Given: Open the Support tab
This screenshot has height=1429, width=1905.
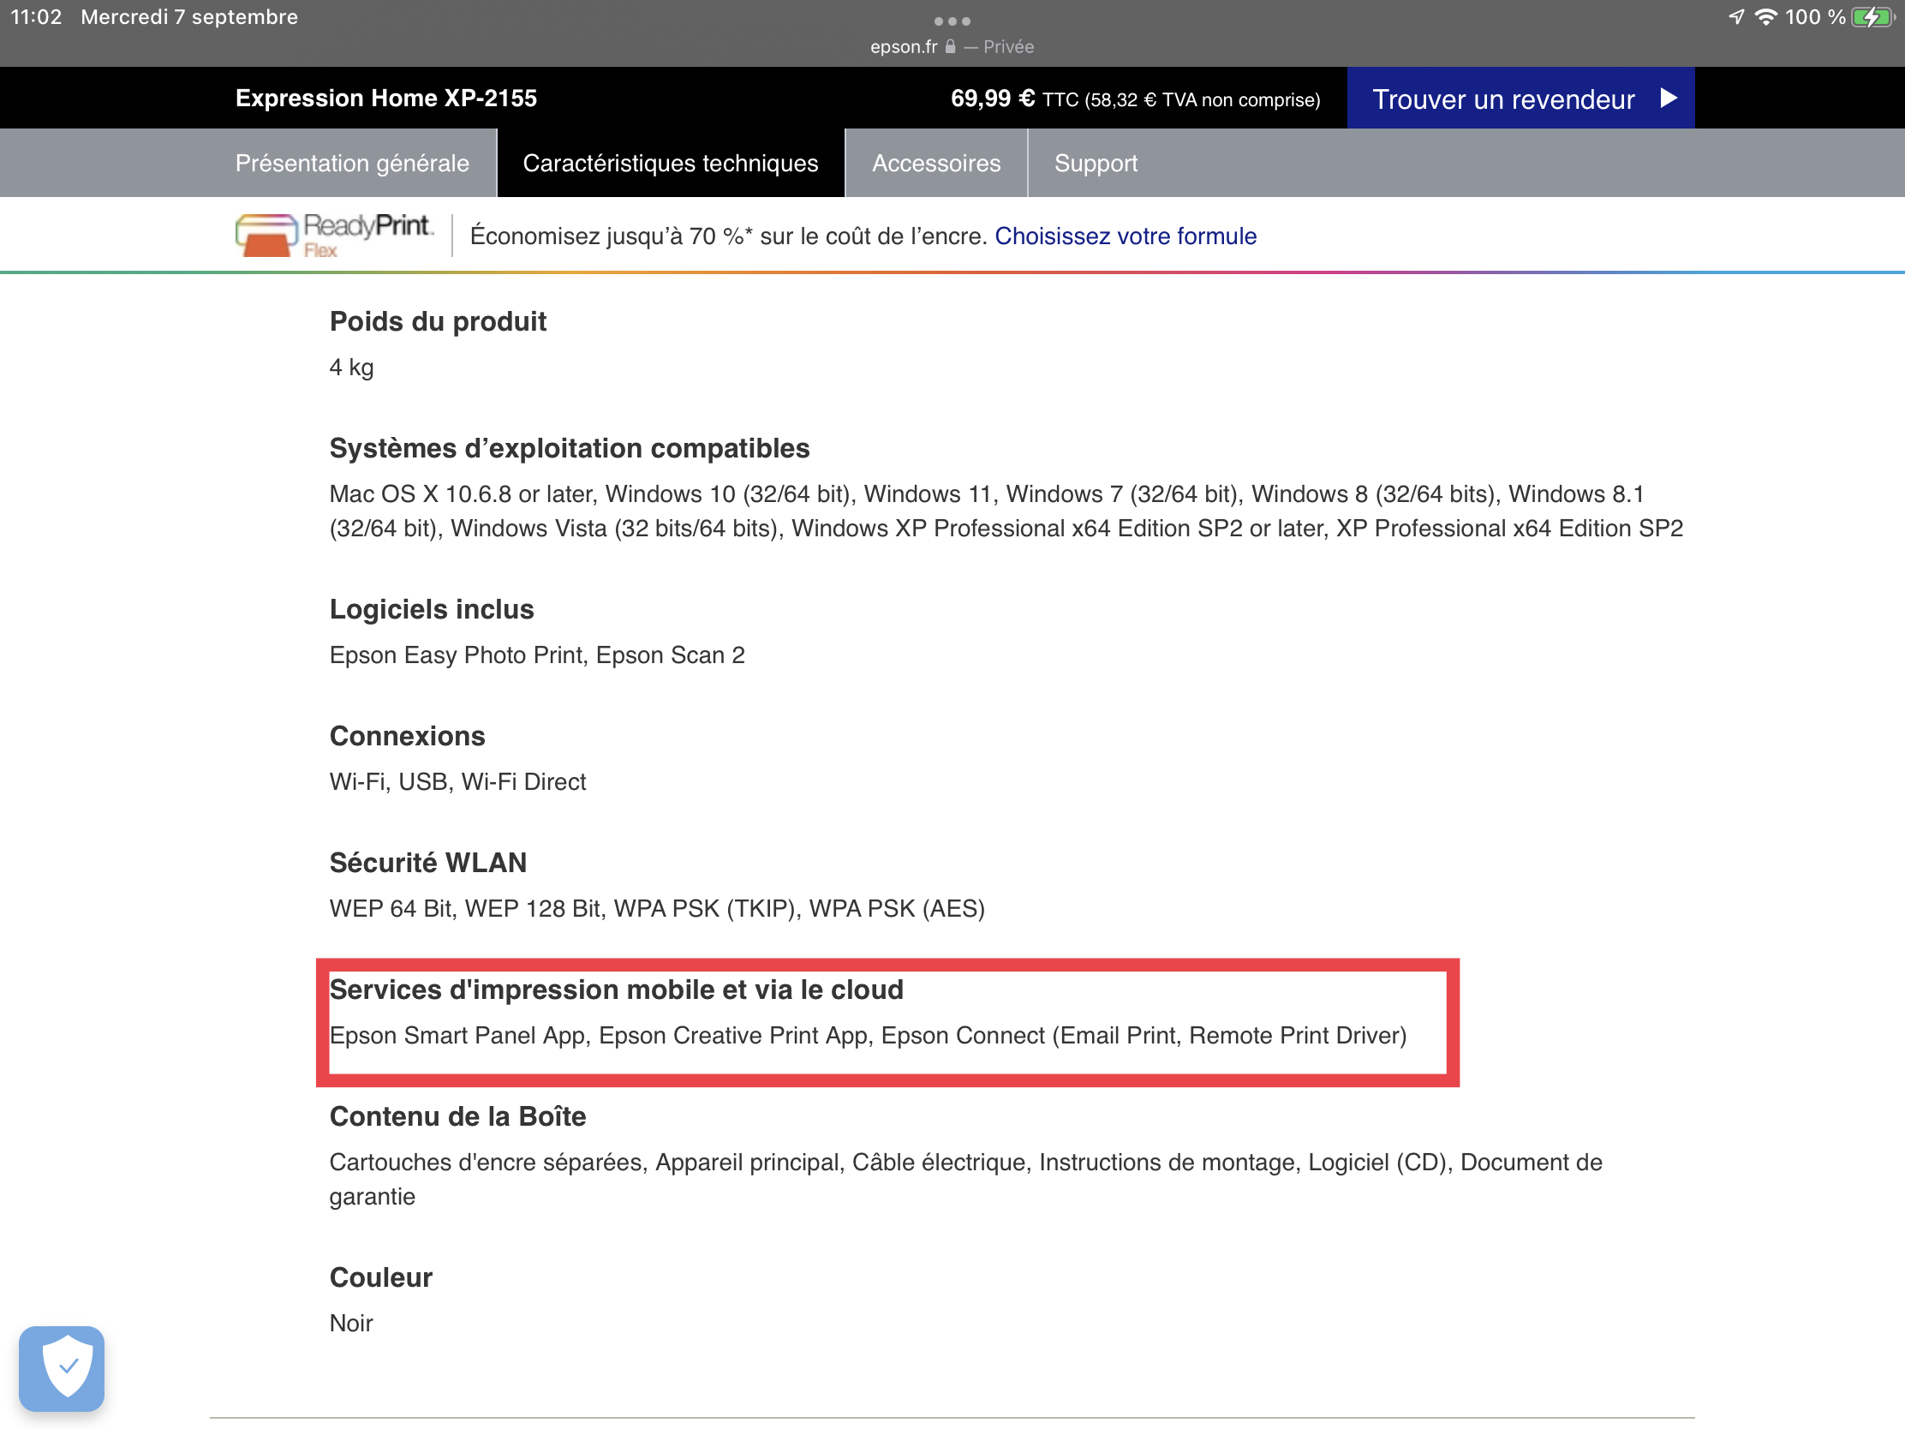Looking at the screenshot, I should pyautogui.click(x=1096, y=163).
